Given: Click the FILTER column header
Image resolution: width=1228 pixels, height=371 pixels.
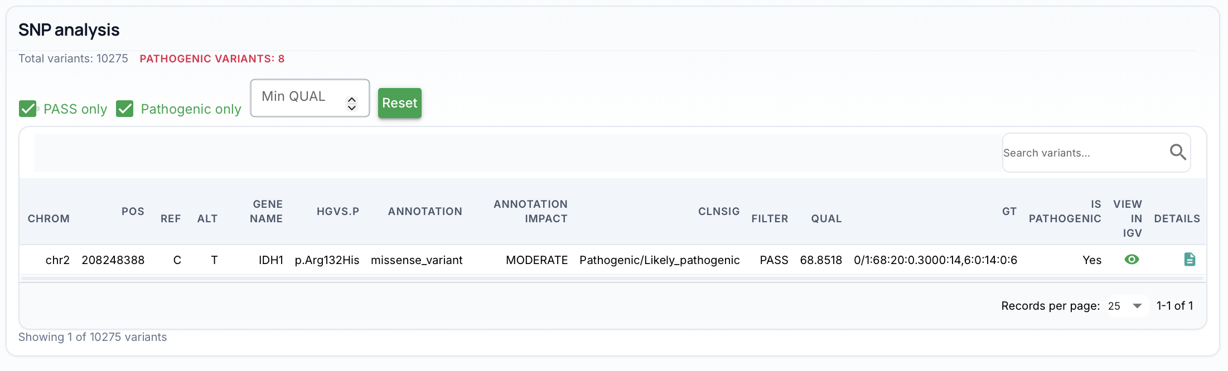Looking at the screenshot, I should click(770, 218).
